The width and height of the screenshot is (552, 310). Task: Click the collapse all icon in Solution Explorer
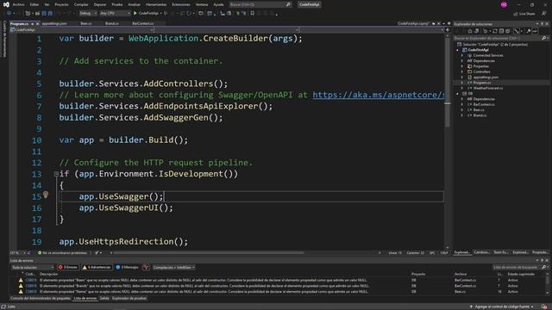point(501,31)
